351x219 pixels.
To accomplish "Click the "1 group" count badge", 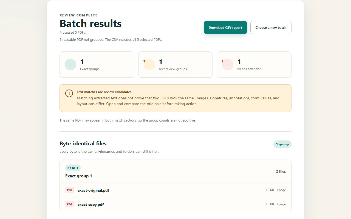I will (282, 144).
